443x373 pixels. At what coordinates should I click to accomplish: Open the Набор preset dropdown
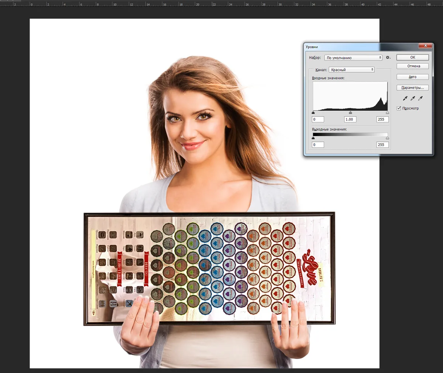[x=353, y=58]
